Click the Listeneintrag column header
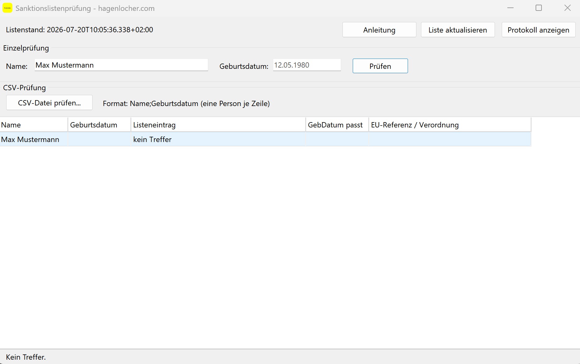This screenshot has width=580, height=364. click(218, 125)
